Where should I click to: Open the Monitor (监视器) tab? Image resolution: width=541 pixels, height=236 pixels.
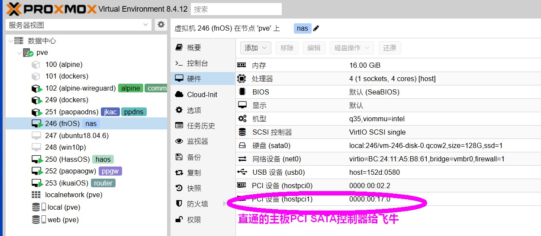[203, 141]
